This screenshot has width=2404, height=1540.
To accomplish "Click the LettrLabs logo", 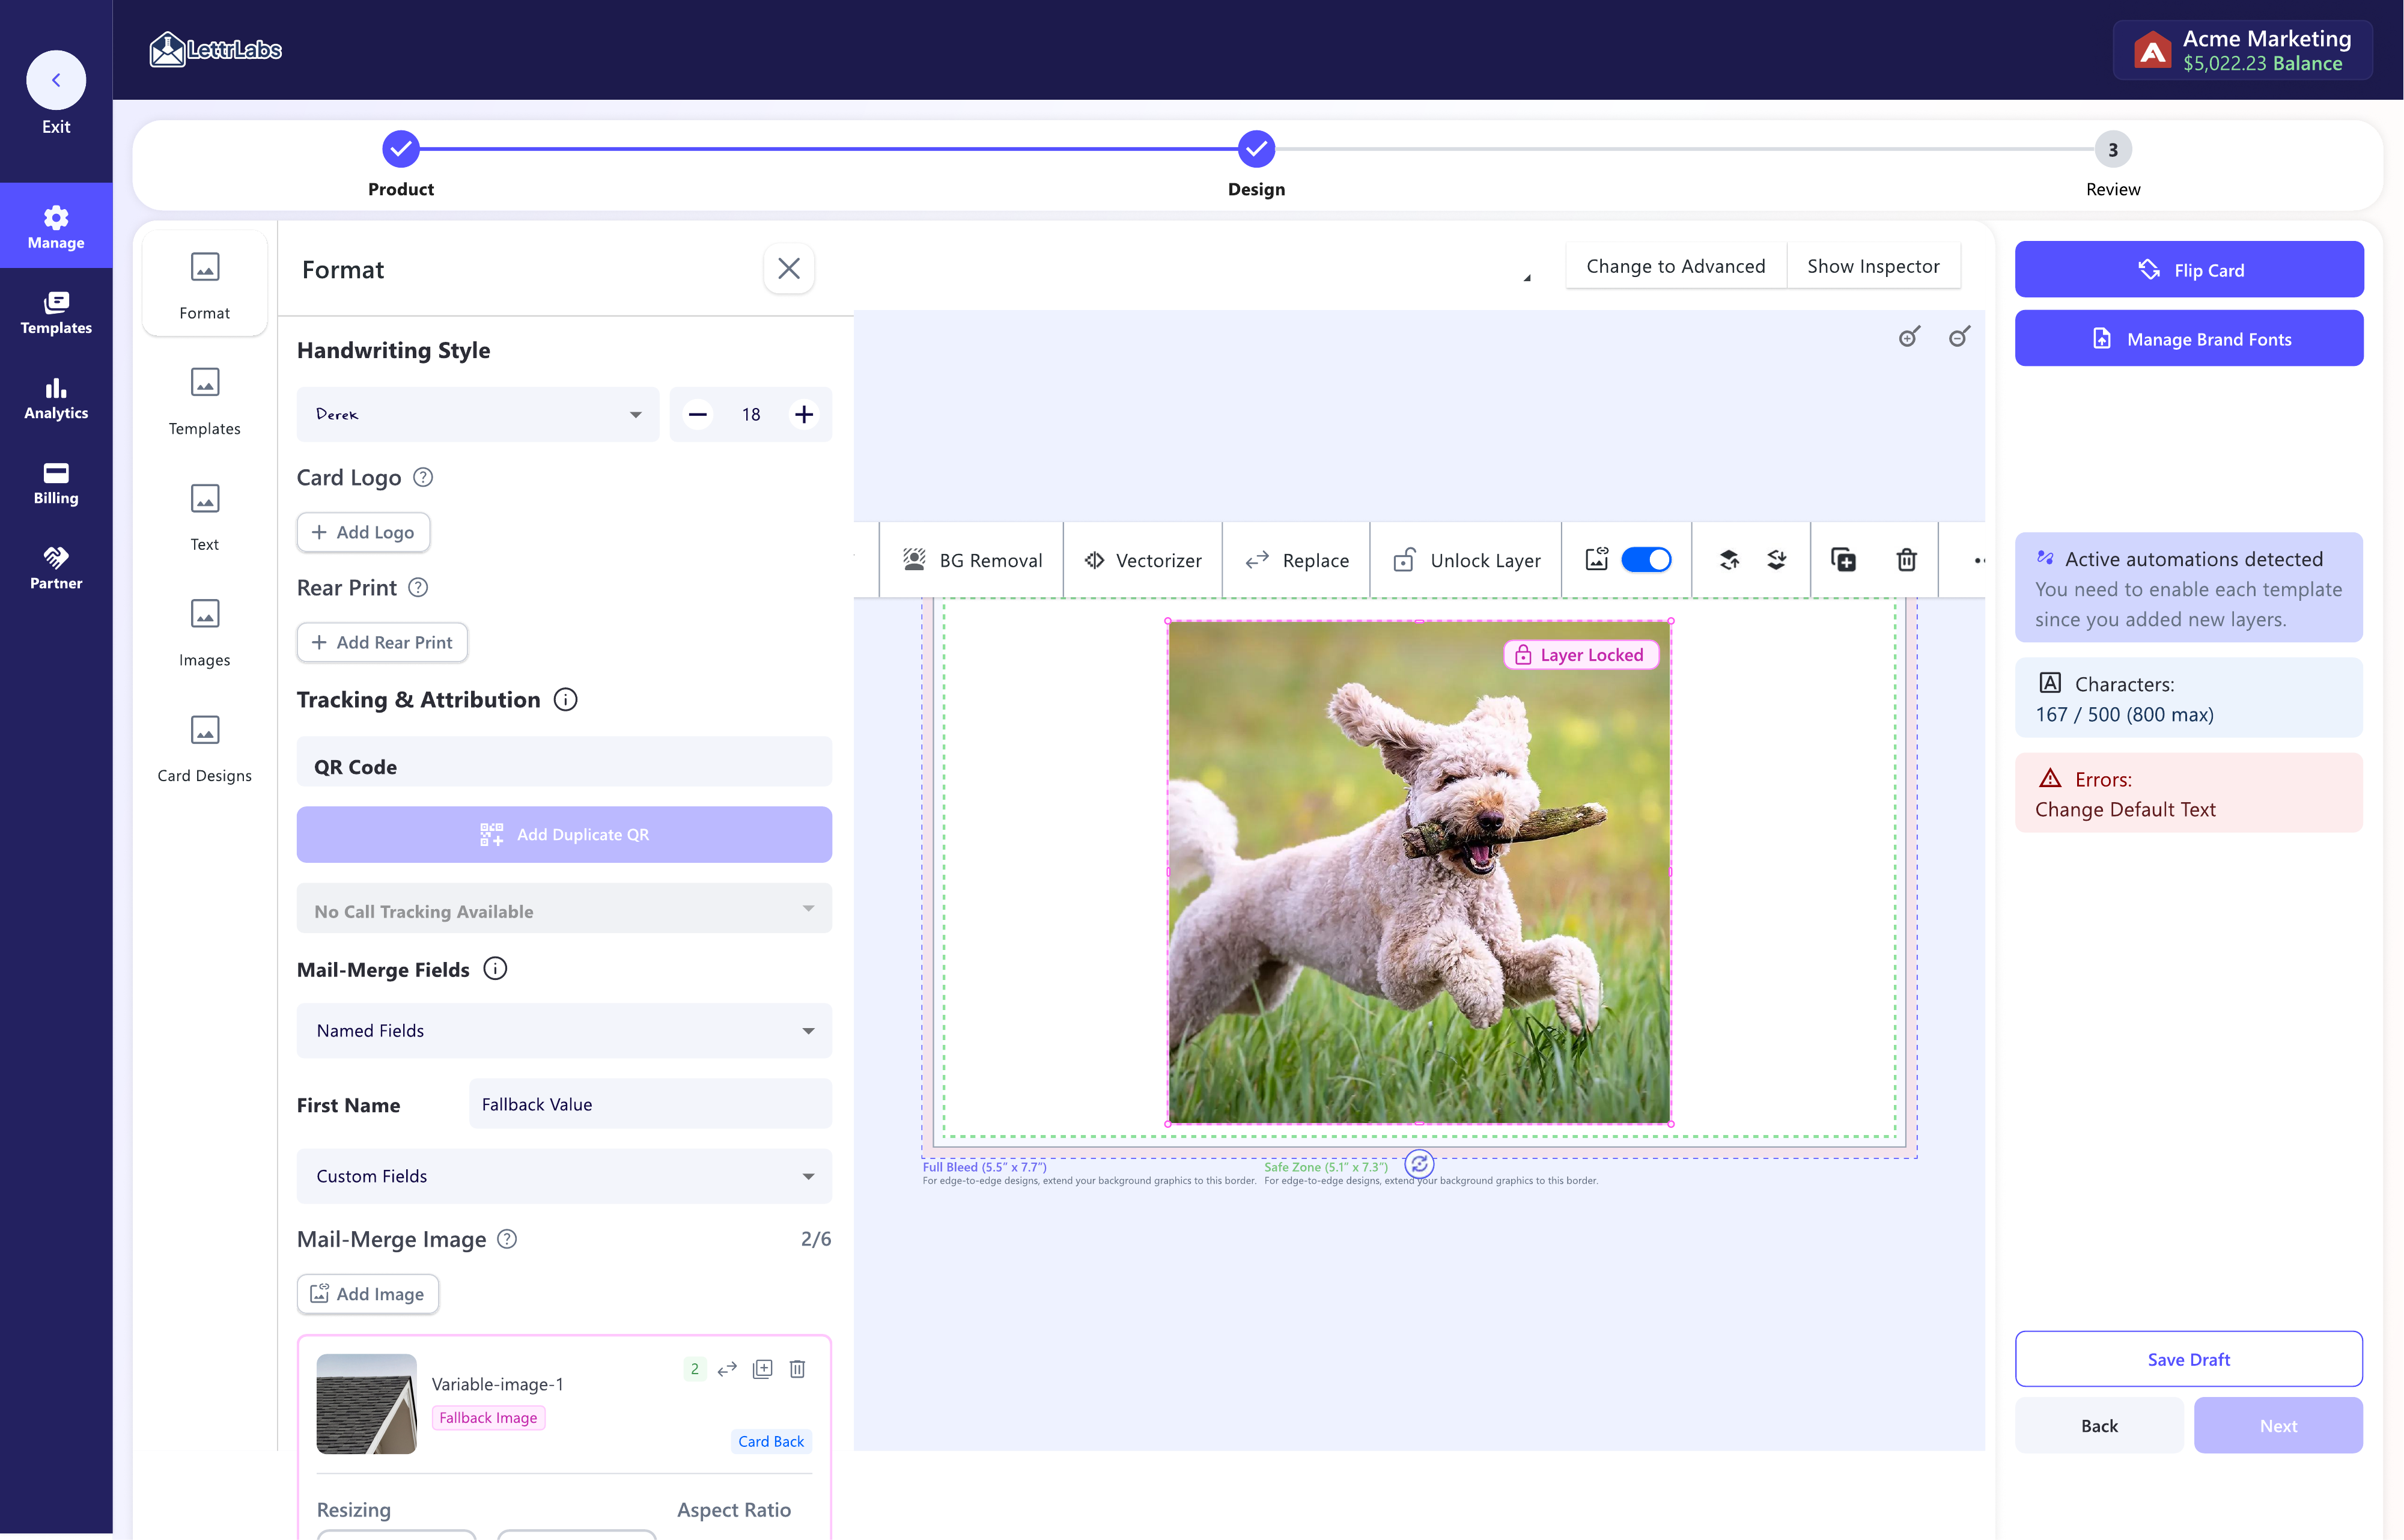I will click(x=216, y=49).
